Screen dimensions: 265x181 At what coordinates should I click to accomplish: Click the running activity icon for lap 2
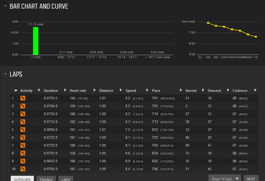[x=23, y=106]
